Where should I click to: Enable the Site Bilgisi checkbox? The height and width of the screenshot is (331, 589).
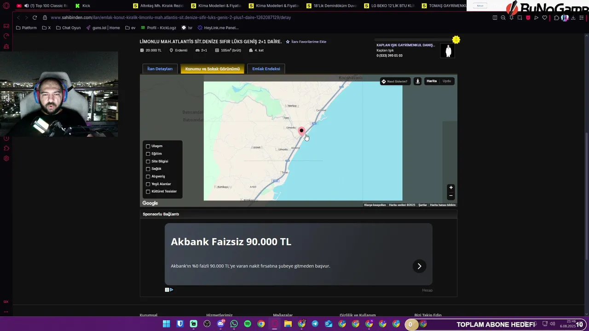click(148, 161)
